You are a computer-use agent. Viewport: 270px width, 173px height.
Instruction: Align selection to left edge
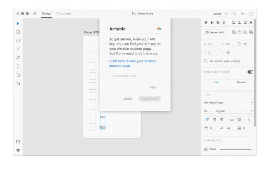click(x=234, y=22)
